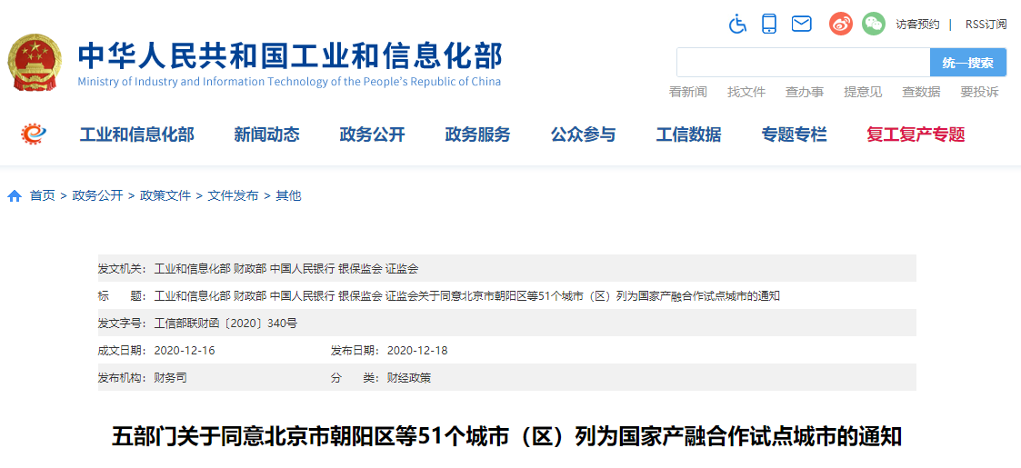The width and height of the screenshot is (1021, 468).
Task: Click the English ministry name subtitle
Action: (289, 82)
